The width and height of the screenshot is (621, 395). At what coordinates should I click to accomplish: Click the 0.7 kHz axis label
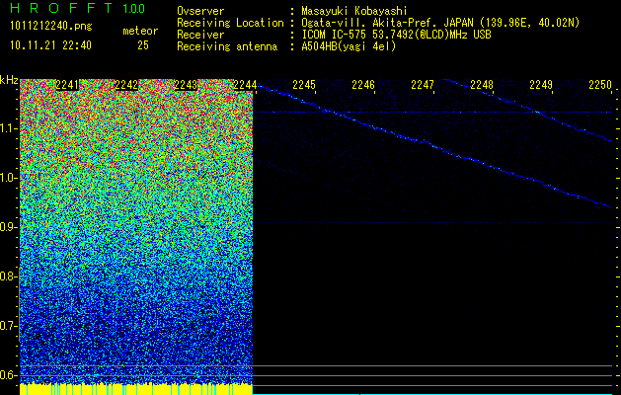9,326
